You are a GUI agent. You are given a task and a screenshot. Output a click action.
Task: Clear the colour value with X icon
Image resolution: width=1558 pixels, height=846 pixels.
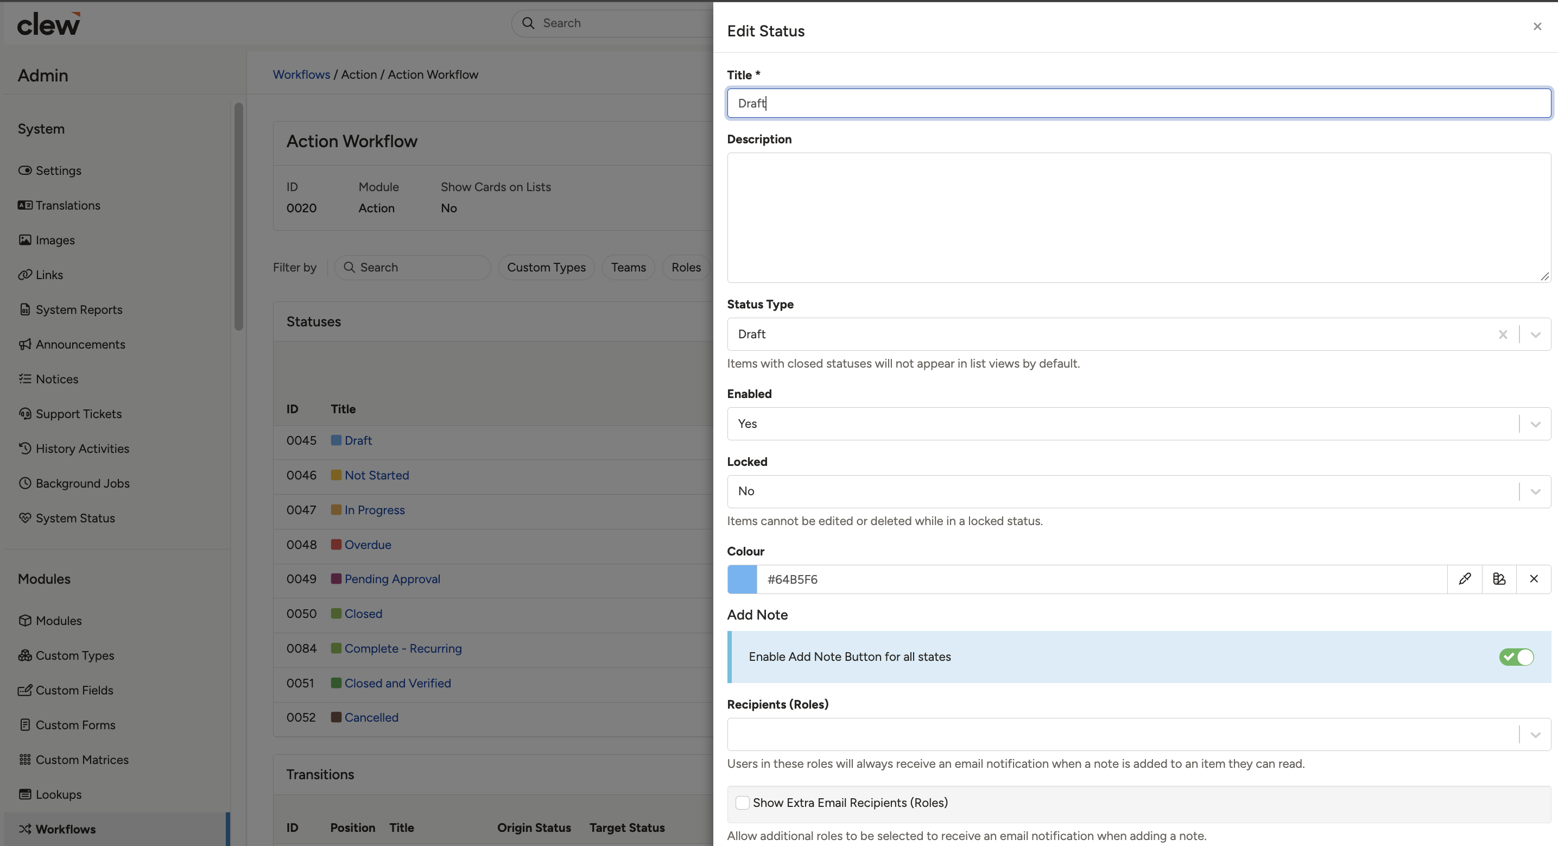click(x=1534, y=579)
